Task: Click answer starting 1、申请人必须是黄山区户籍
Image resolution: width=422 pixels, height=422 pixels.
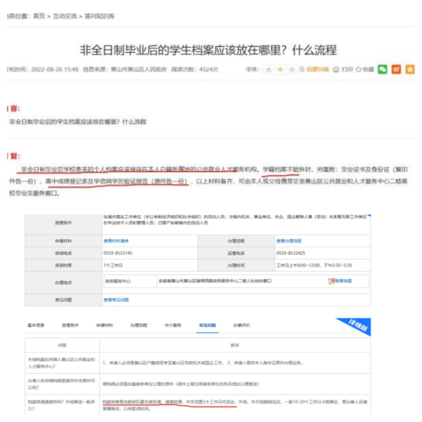Action: [203, 363]
